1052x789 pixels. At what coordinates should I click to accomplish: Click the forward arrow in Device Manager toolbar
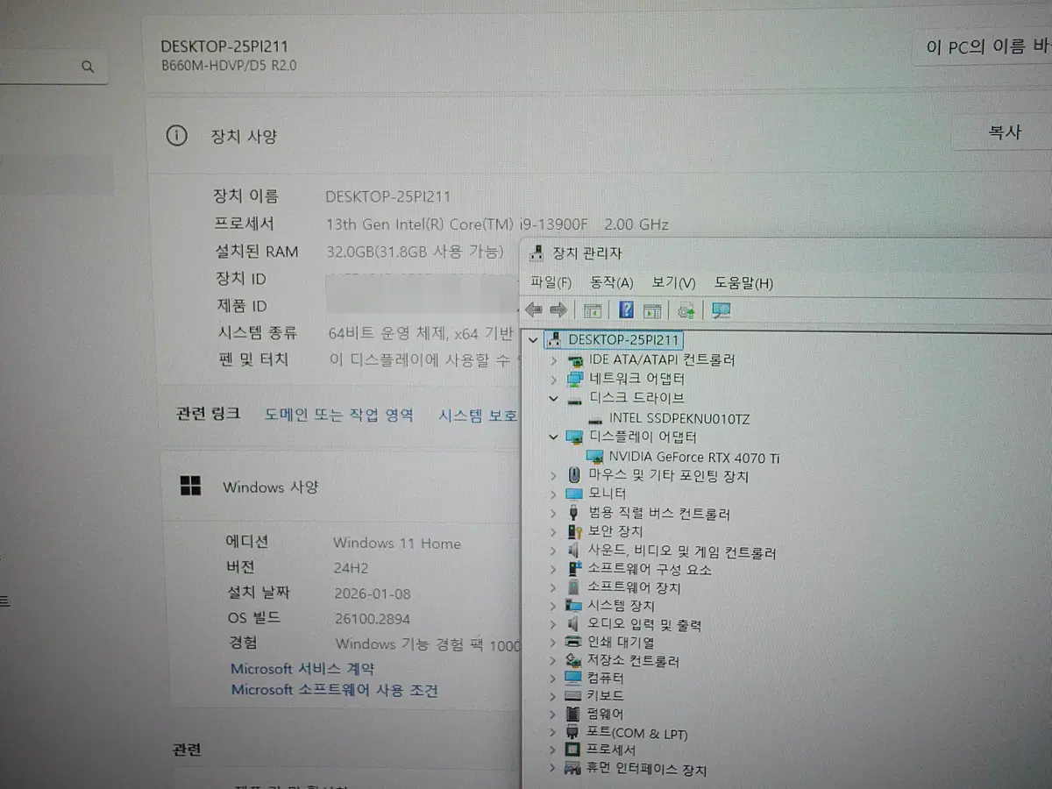coord(558,309)
